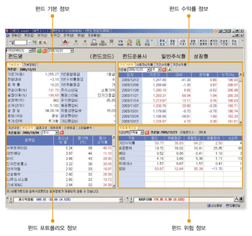Expand the period selection dropdown in risk panel
Image resolution: width=252 pixels, height=236 pixels.
(x=142, y=132)
